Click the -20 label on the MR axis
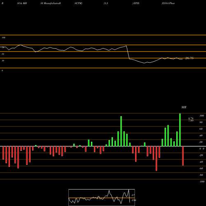The height and width of the screenshot is (206, 206). [201, 155]
